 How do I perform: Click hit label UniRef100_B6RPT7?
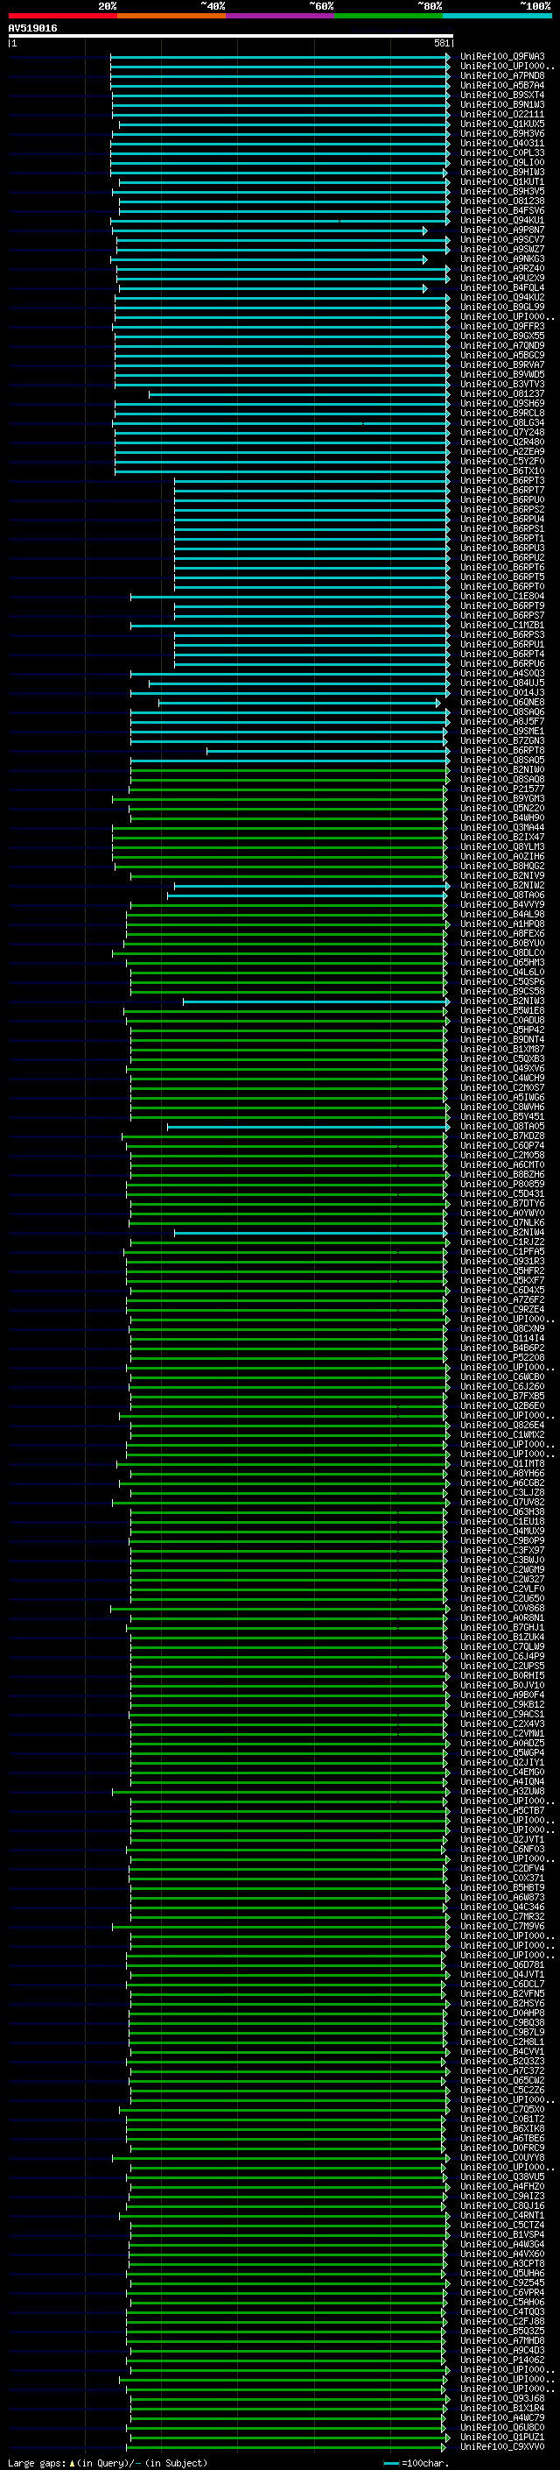tap(502, 490)
